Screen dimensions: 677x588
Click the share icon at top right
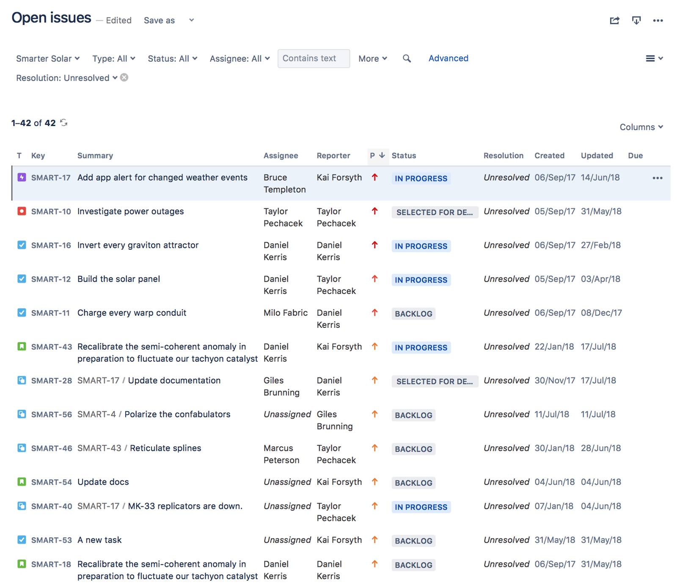click(x=614, y=20)
